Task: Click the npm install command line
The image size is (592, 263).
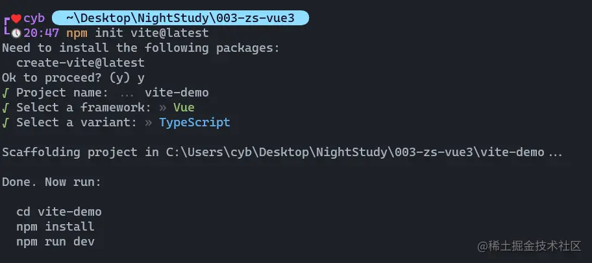Action: pyautogui.click(x=55, y=227)
